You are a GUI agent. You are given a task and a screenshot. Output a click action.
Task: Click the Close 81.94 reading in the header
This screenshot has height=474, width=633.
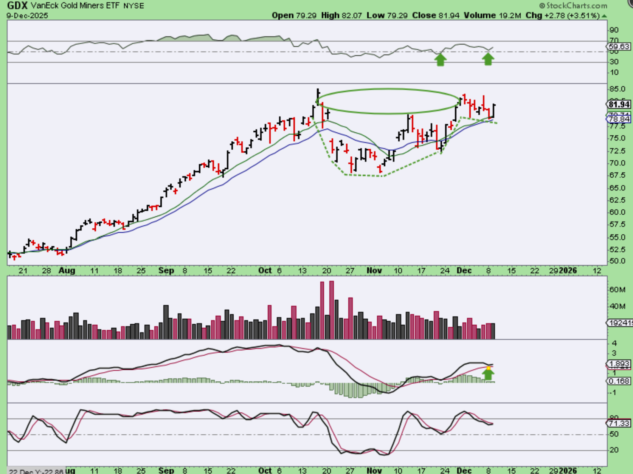coord(436,15)
